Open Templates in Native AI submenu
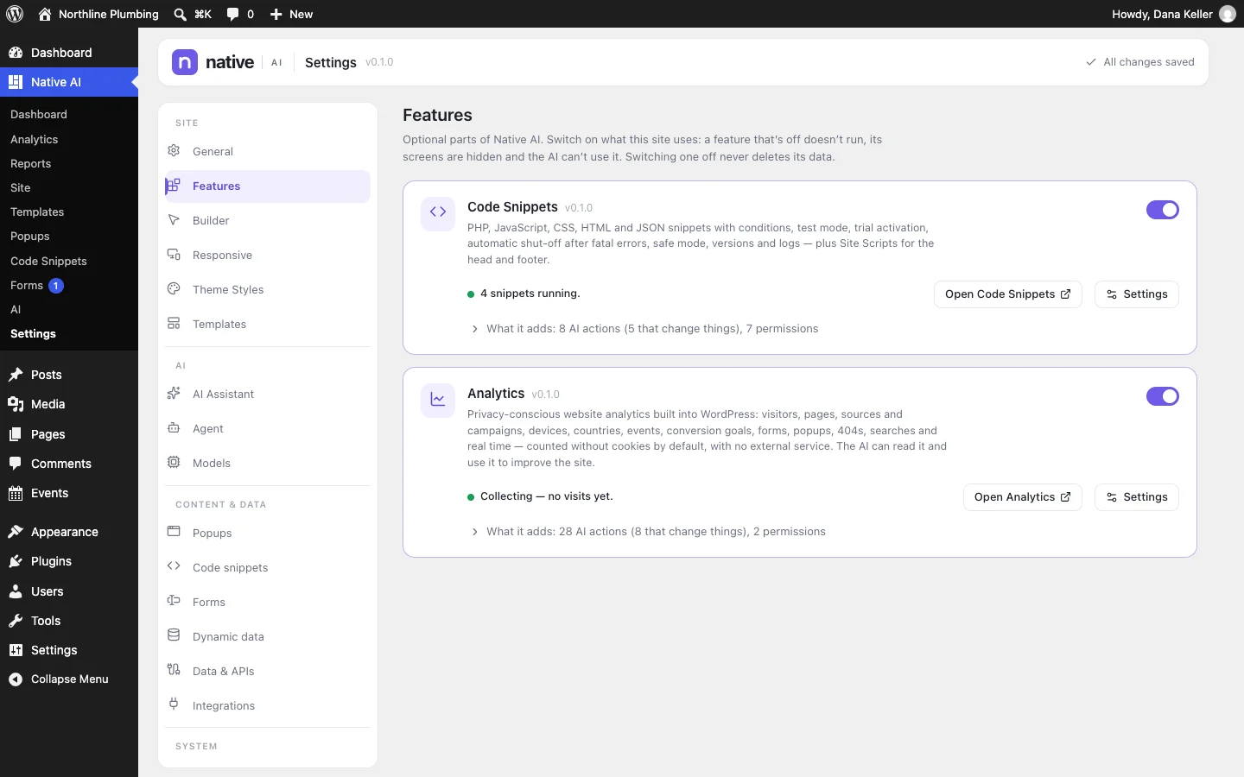The image size is (1244, 777). [x=69, y=212]
